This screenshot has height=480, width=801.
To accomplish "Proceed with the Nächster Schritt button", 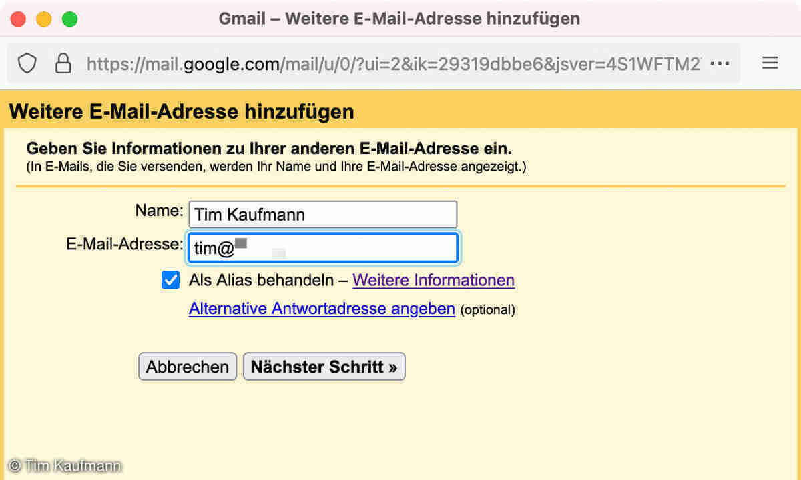I will (324, 367).
